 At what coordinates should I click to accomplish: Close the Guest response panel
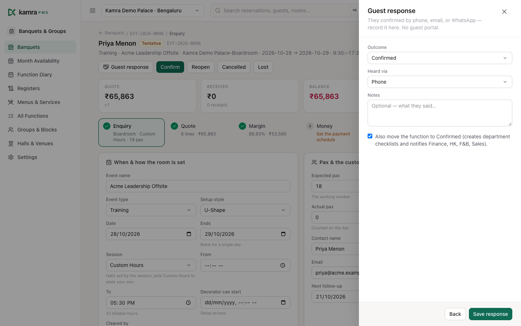click(x=504, y=12)
